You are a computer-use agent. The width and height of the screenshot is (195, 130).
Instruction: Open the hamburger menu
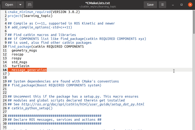tap(162, 5)
